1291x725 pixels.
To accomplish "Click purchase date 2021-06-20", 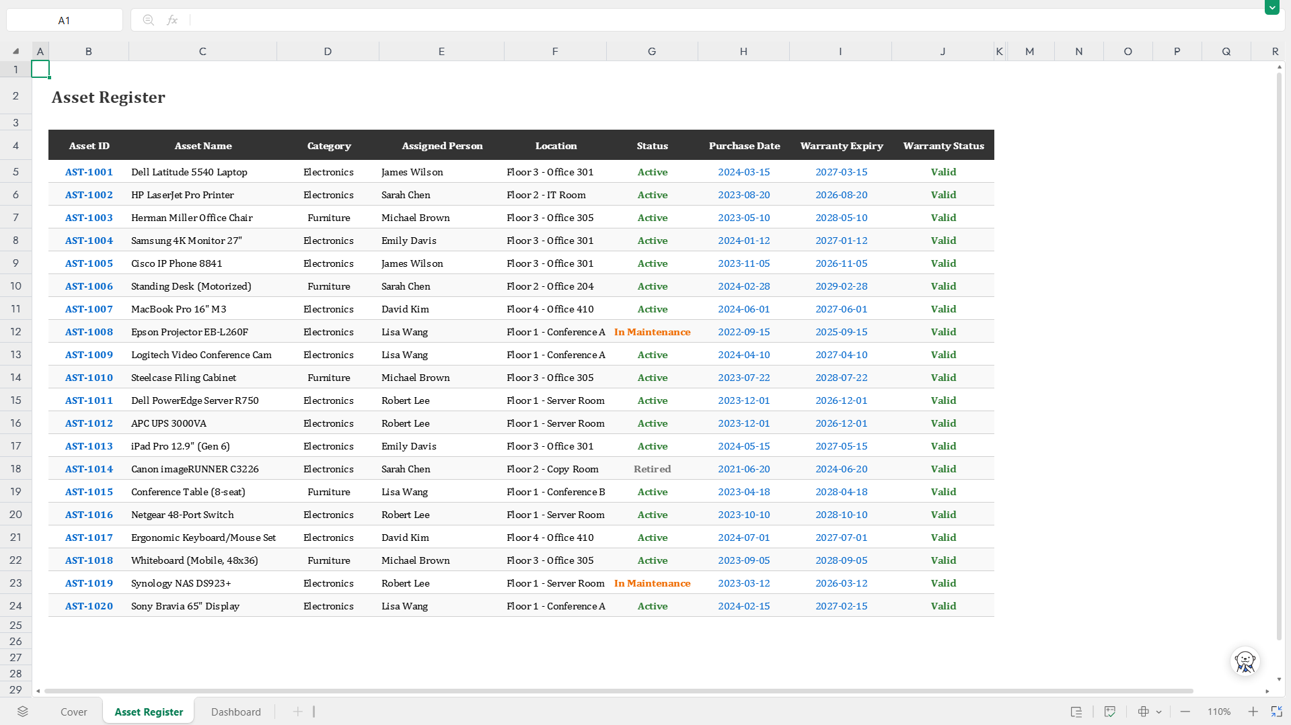I will point(743,469).
